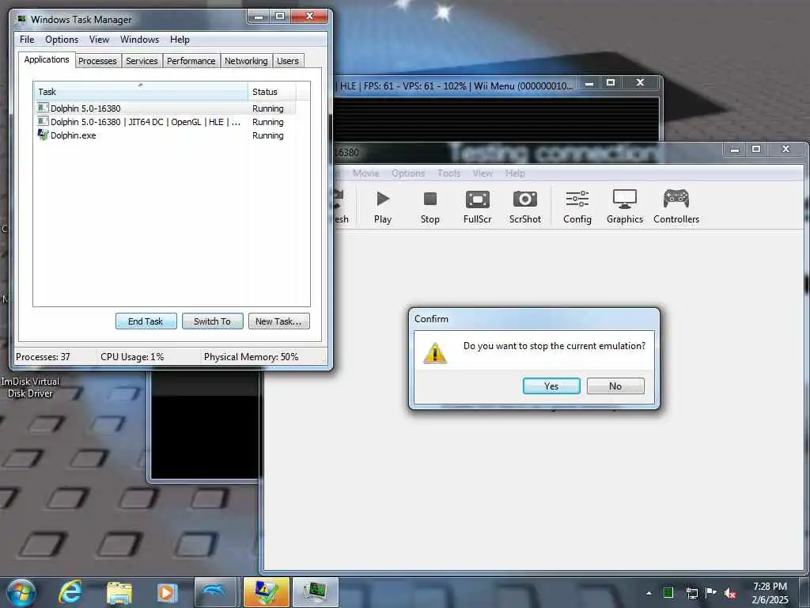Open Windows Media Player taskbar icon
Screen dimensions: 810x608
point(167,592)
